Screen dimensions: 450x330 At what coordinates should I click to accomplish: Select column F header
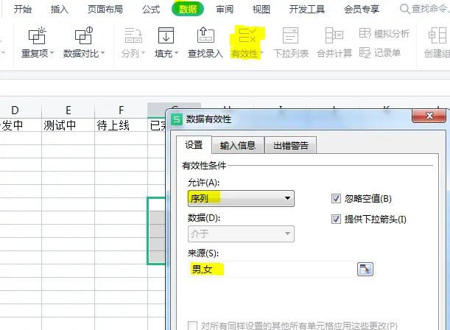[121, 110]
